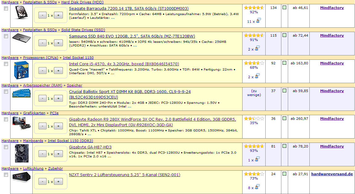Tick the selection checkbox for Gigabyte GA-H87-HD3
This screenshot has height=194, width=355.
pos(6,147)
